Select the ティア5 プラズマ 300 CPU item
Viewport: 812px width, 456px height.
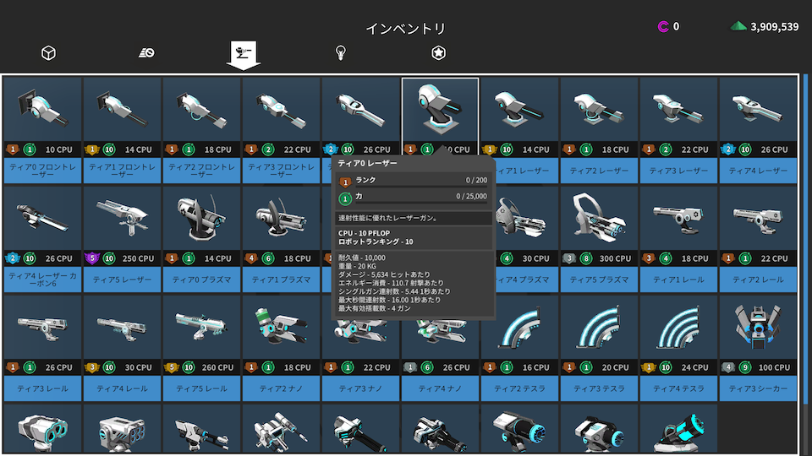coord(599,220)
